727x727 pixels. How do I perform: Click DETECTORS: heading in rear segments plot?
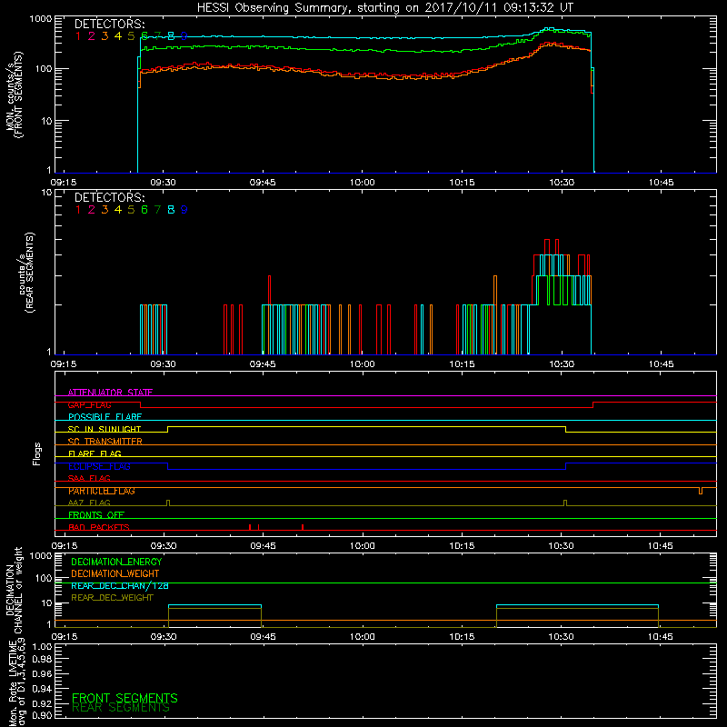[109, 197]
